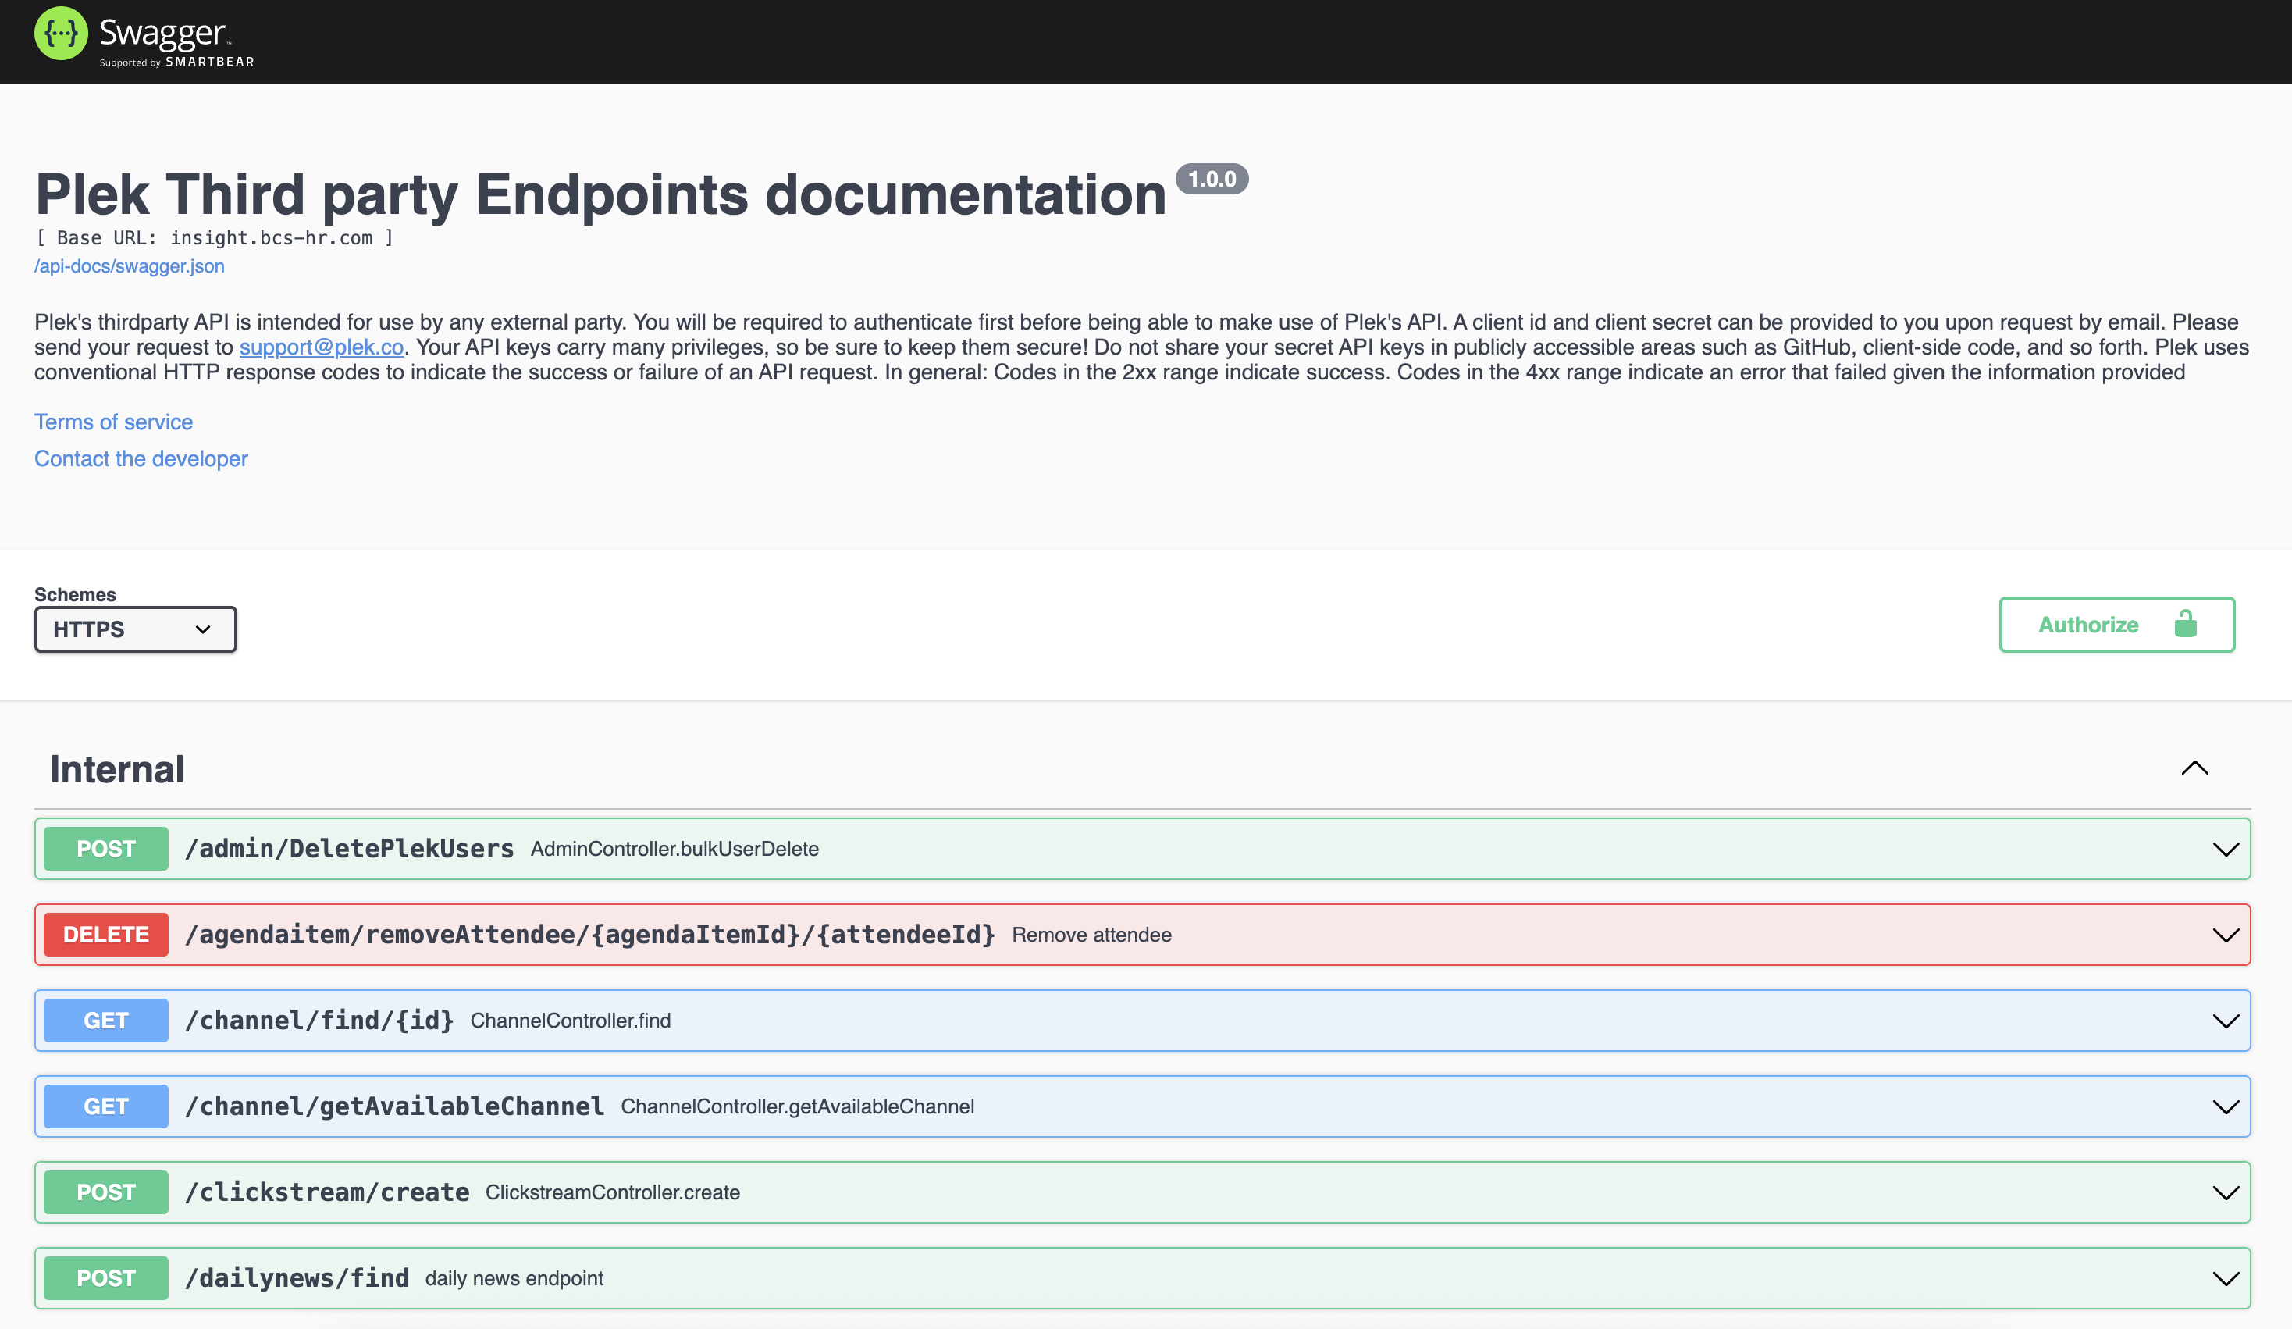The image size is (2292, 1329).
Task: Click the Swagger logo icon
Action: click(x=61, y=34)
